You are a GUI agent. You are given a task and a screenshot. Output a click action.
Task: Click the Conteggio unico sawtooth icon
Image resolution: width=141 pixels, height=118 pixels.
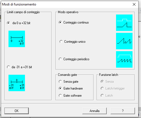point(124,41)
